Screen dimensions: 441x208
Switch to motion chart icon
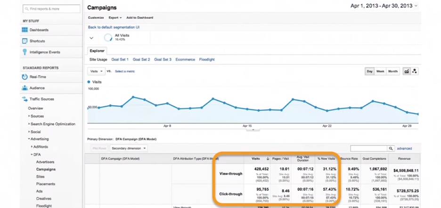[x=415, y=71]
